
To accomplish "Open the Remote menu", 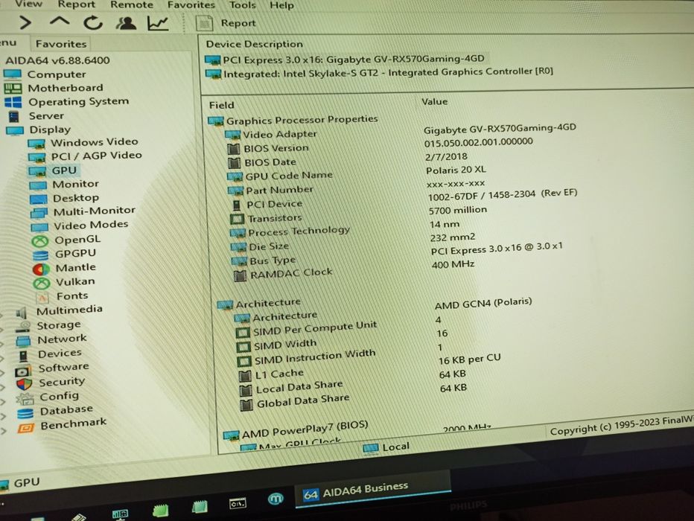I will [x=132, y=5].
